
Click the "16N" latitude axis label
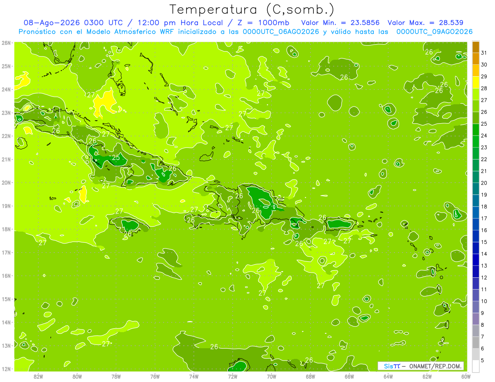click(x=6, y=276)
